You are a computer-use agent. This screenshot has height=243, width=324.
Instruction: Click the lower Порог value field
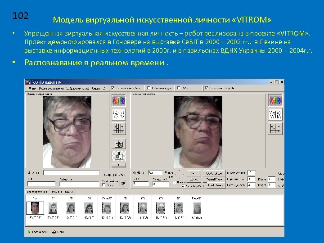(271, 185)
